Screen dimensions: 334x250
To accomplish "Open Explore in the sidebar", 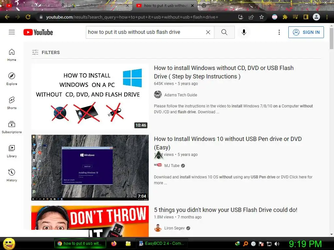I will (12, 79).
